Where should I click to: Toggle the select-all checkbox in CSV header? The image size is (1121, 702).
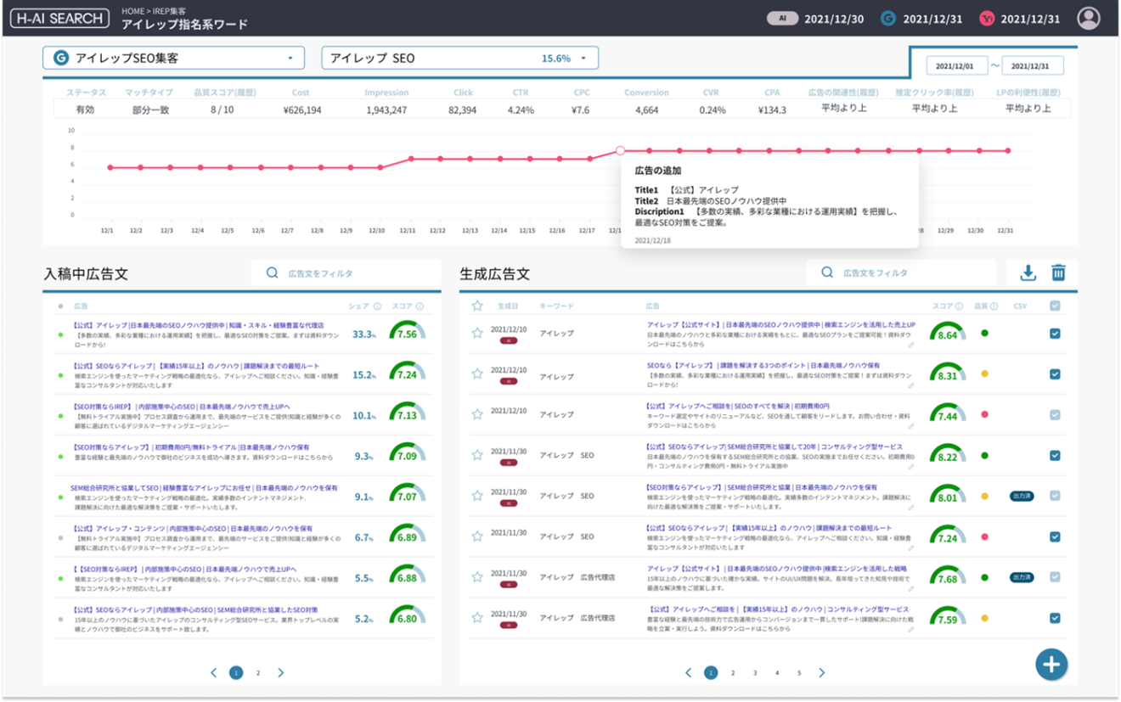tap(1055, 306)
